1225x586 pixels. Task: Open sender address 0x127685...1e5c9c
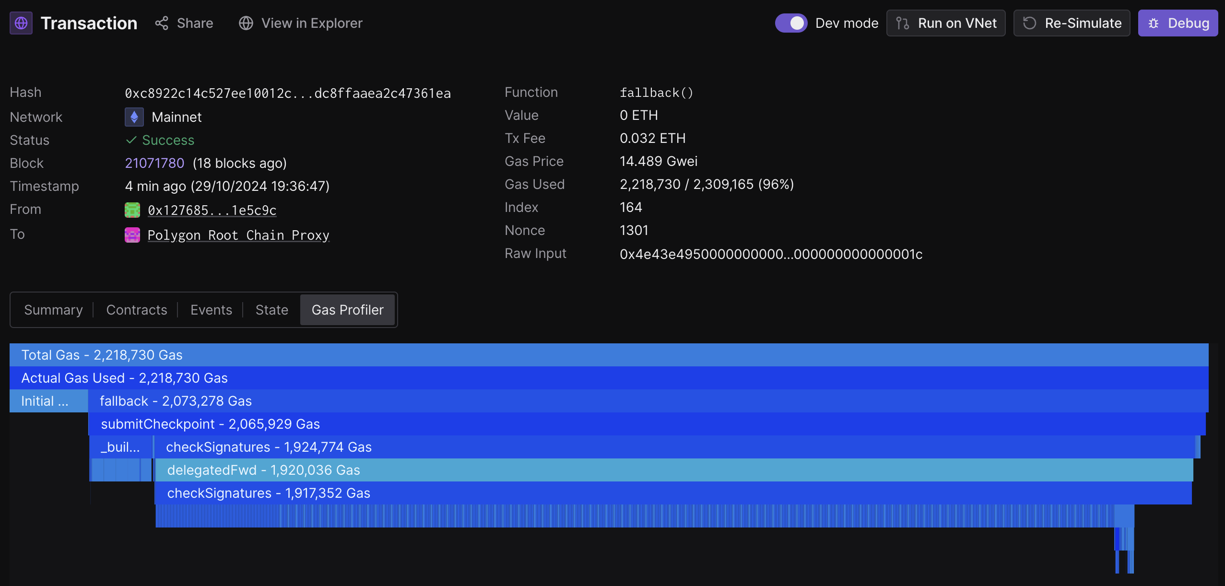212,210
